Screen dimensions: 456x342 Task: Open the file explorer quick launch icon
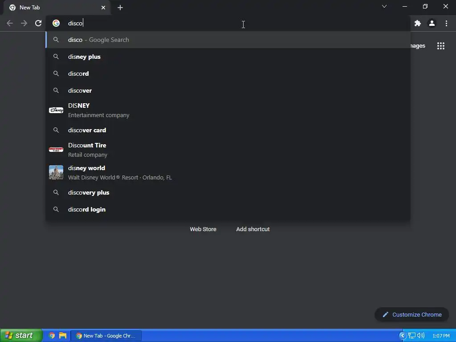click(x=63, y=336)
